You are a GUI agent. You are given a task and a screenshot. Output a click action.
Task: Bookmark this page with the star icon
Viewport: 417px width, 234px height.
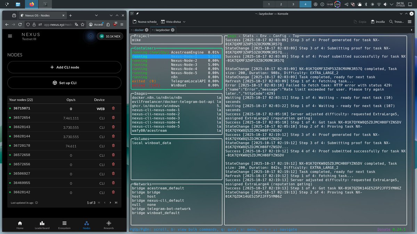click(82, 25)
